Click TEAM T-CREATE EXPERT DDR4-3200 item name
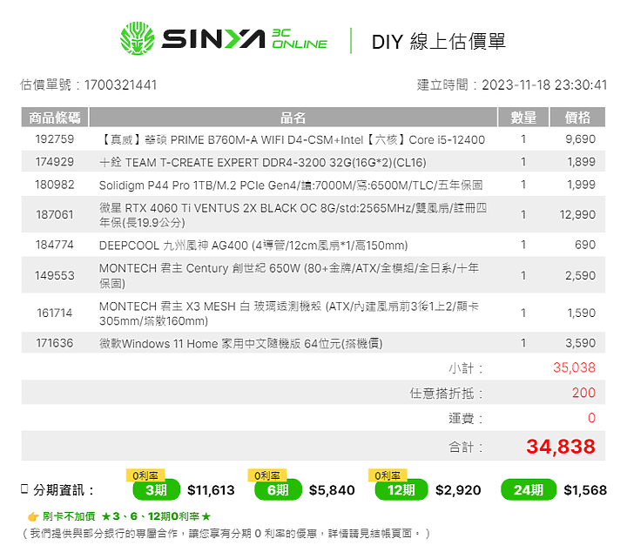This screenshot has width=627, height=559. 263,162
